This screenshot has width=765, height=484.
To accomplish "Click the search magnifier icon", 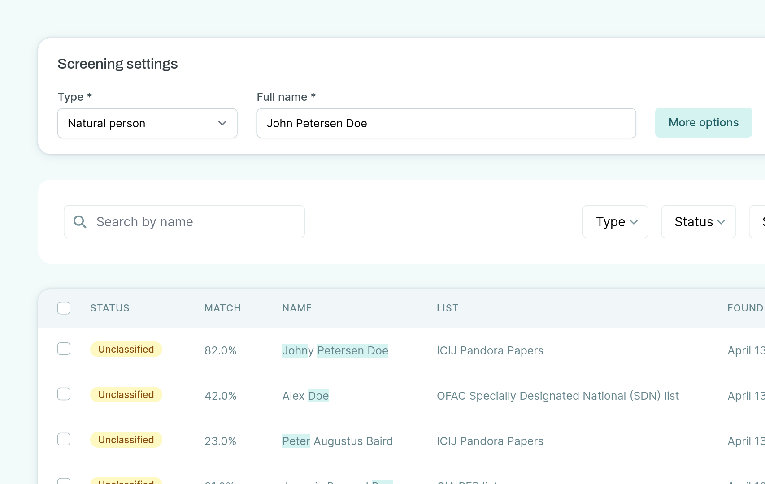I will coord(80,222).
